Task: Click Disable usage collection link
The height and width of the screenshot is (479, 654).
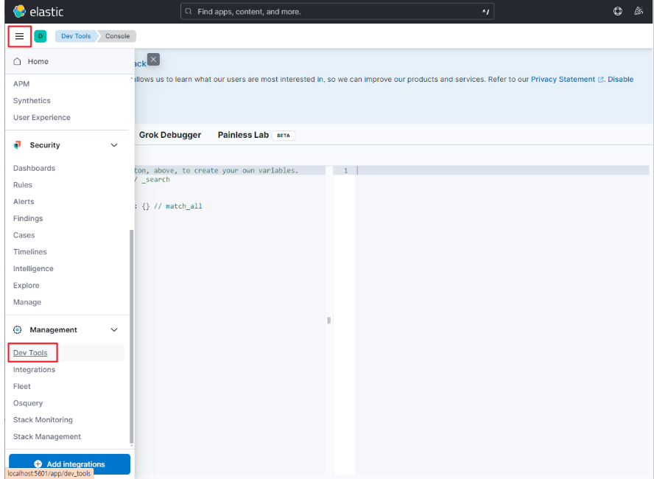Action: point(620,80)
